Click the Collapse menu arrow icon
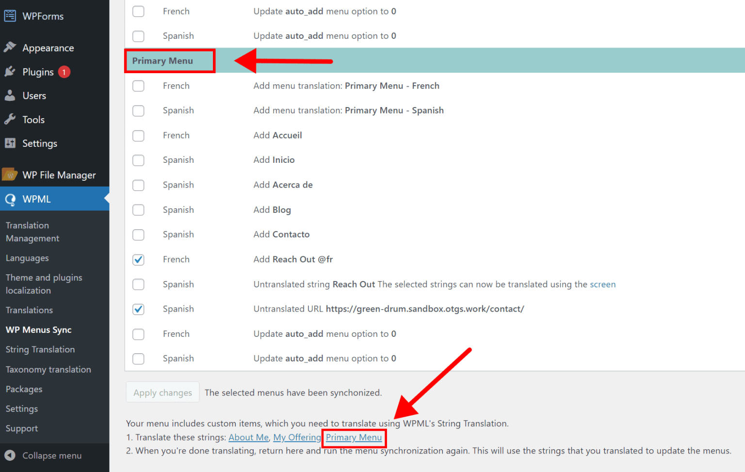The width and height of the screenshot is (745, 472). (11, 455)
